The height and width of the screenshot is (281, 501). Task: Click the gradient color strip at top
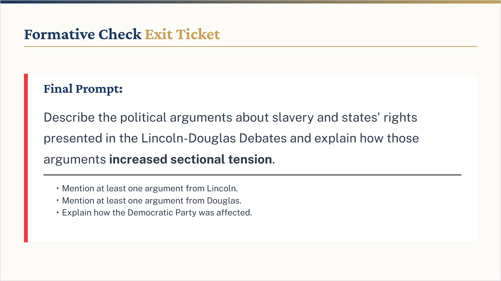tap(250, 2)
